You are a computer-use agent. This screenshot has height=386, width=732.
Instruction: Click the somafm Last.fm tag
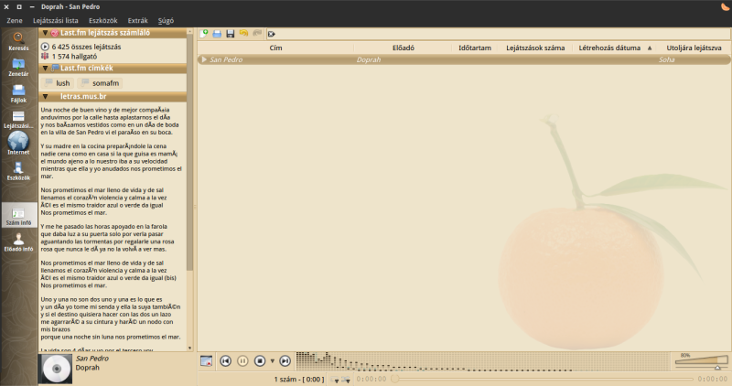click(x=100, y=83)
